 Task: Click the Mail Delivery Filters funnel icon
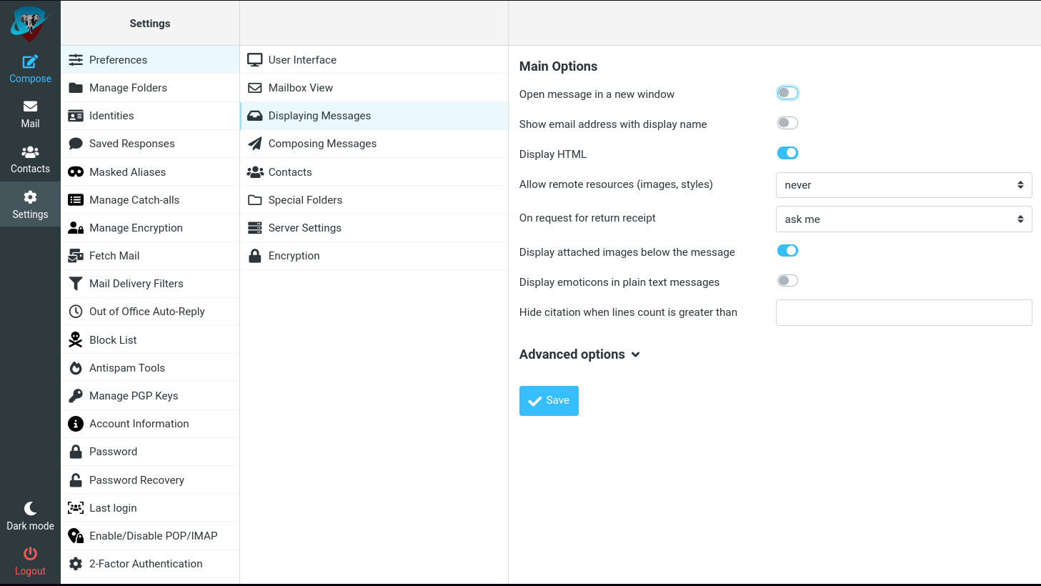76,284
